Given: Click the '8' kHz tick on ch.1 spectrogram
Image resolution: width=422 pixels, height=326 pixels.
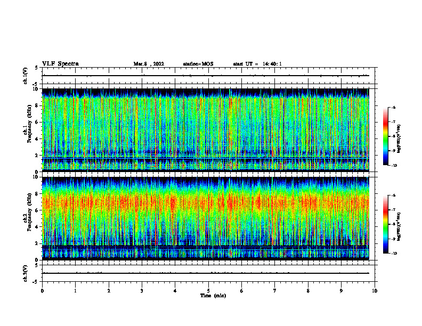Looking at the screenshot, I should (37, 105).
